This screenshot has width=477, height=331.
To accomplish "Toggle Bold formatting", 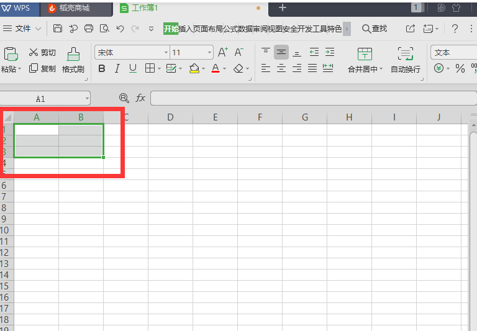I will click(x=102, y=69).
